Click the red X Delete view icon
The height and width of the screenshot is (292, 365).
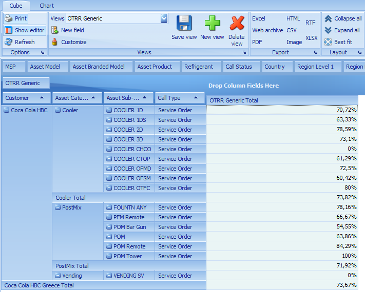[237, 23]
